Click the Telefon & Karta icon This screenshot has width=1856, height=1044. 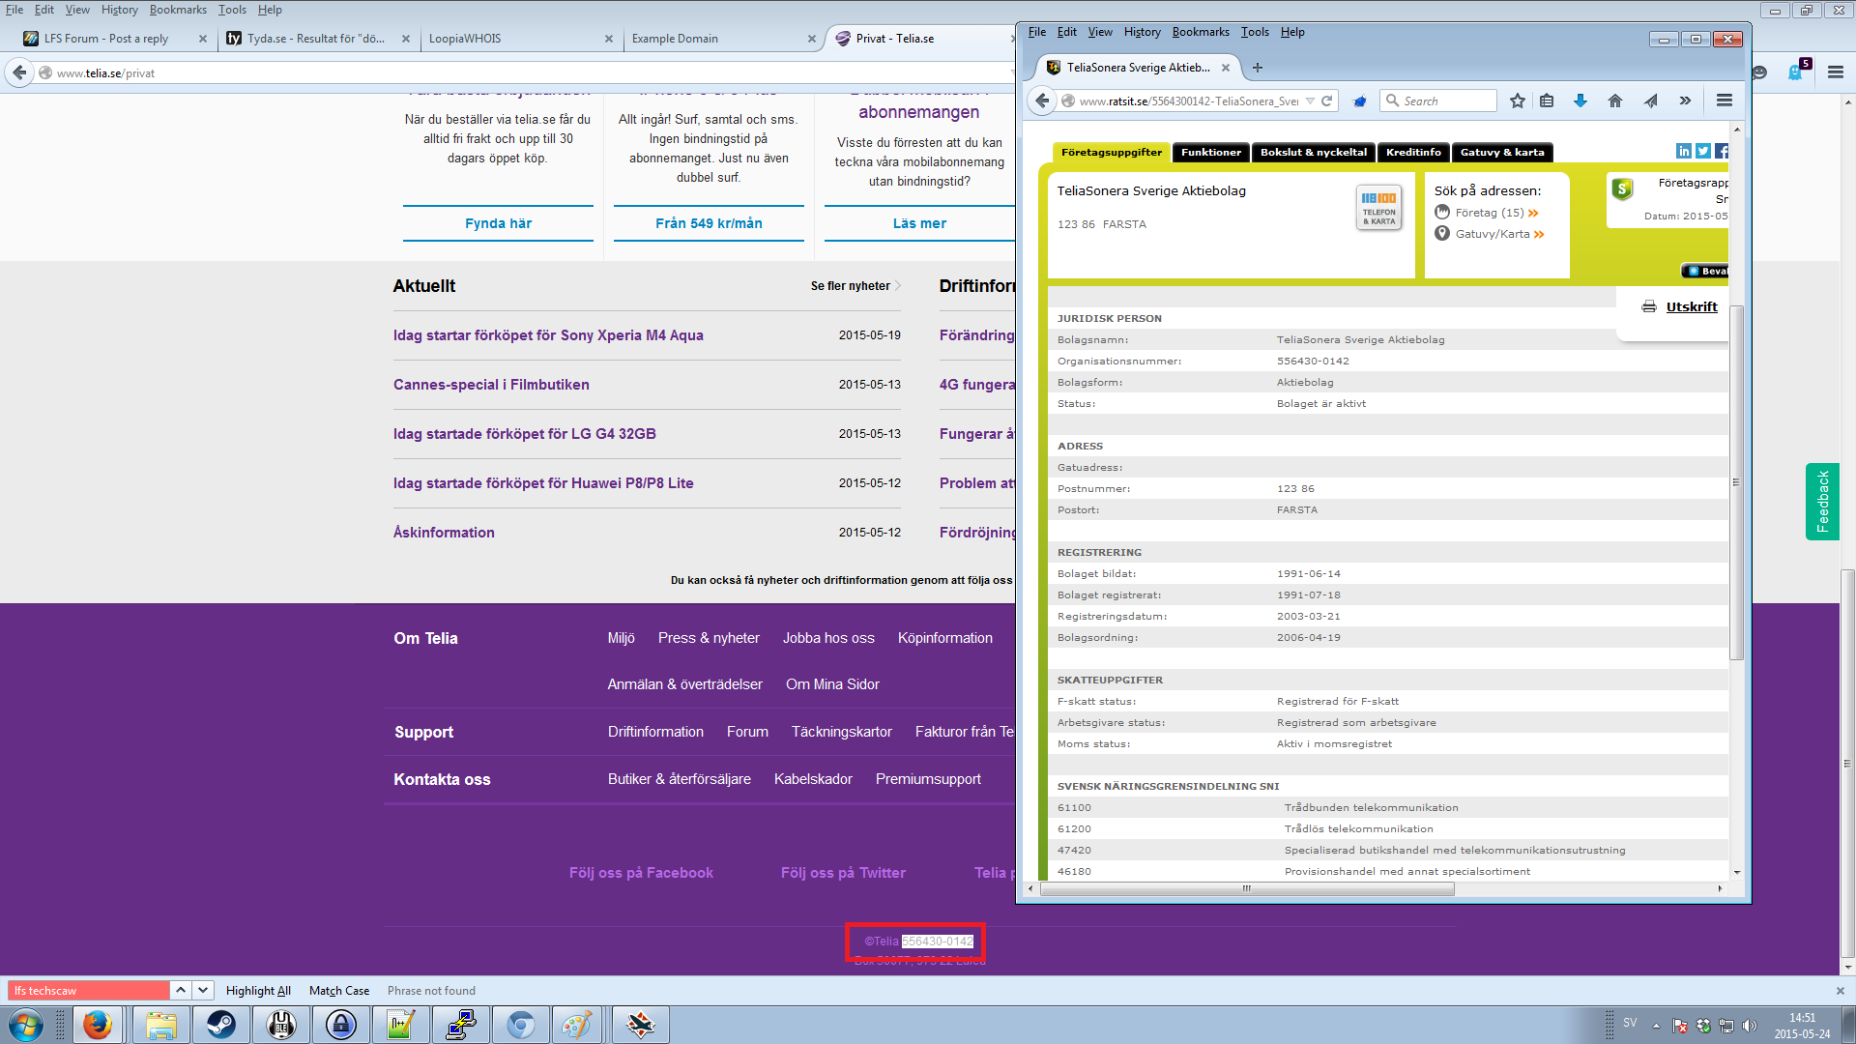coord(1378,207)
